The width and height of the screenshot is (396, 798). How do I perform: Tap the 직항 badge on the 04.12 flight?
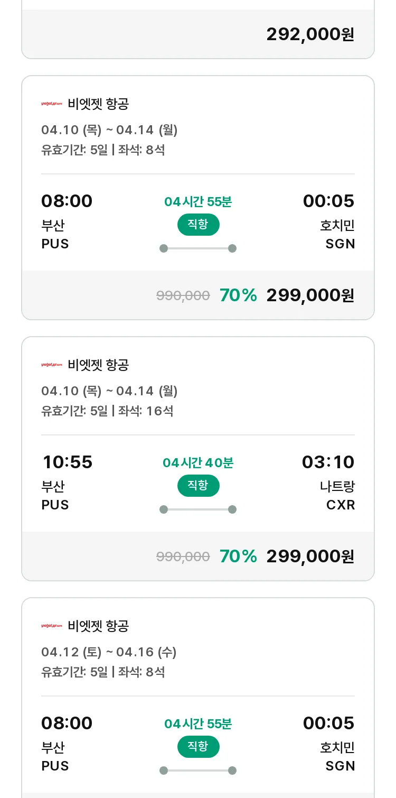(198, 747)
